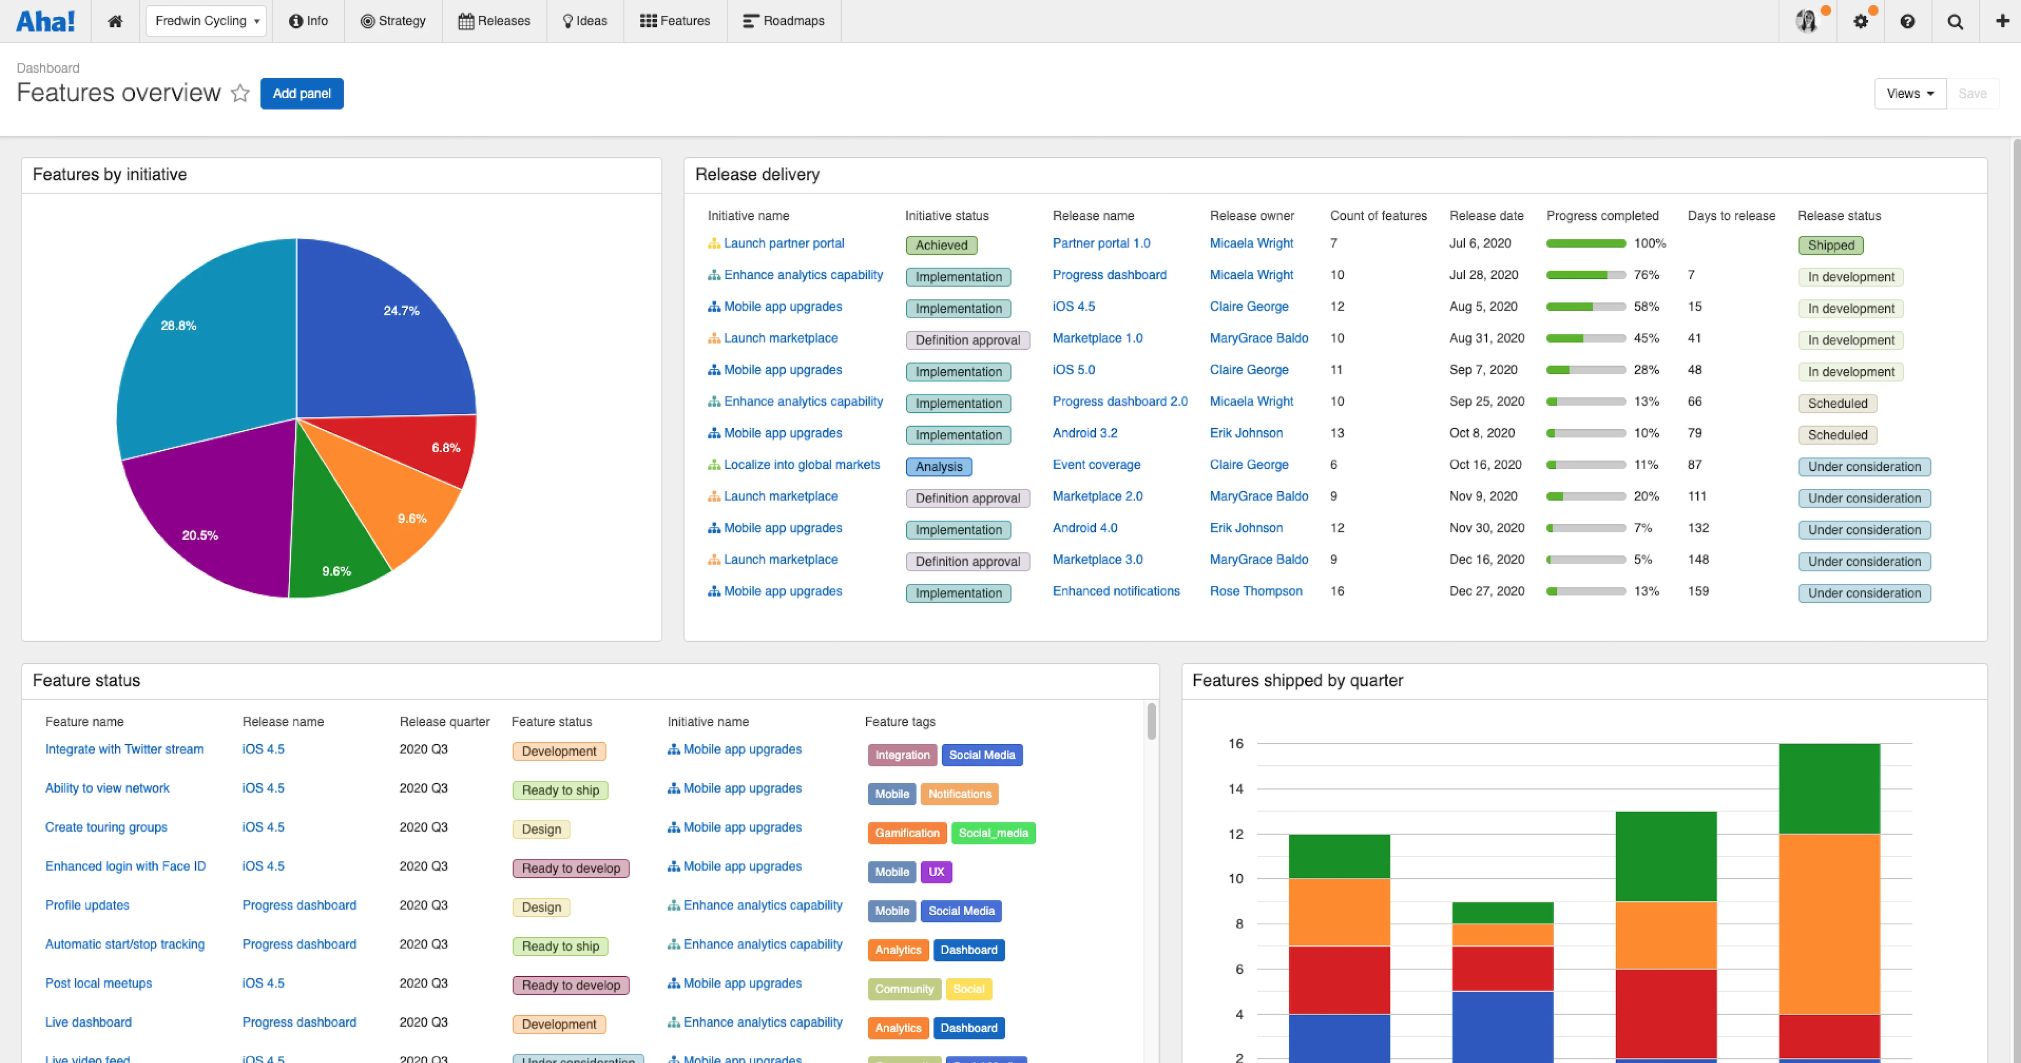Click the plus add icon
Image resolution: width=2021 pixels, height=1063 pixels.
pos(2002,21)
